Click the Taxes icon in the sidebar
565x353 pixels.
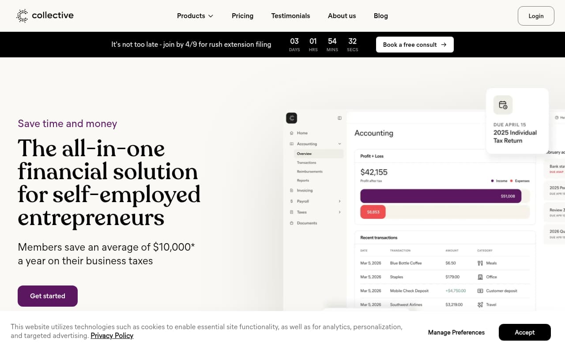tap(292, 212)
